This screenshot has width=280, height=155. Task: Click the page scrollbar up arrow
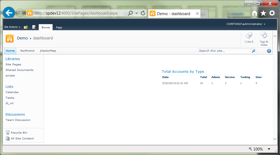tap(275, 36)
